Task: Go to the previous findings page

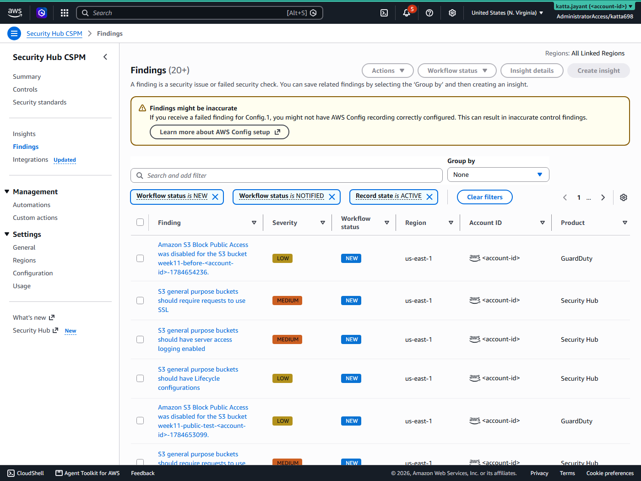Action: coord(565,197)
